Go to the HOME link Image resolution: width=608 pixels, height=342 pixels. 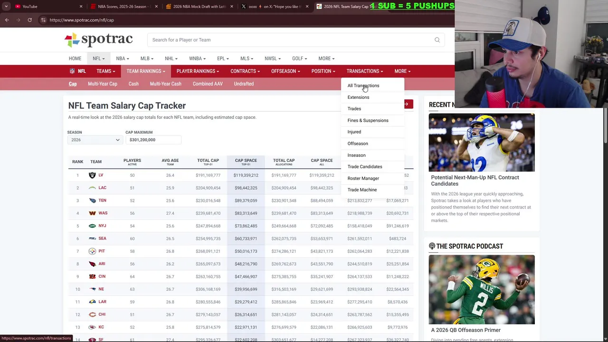pyautogui.click(x=75, y=58)
